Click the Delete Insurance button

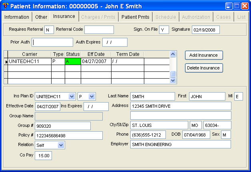204,68
